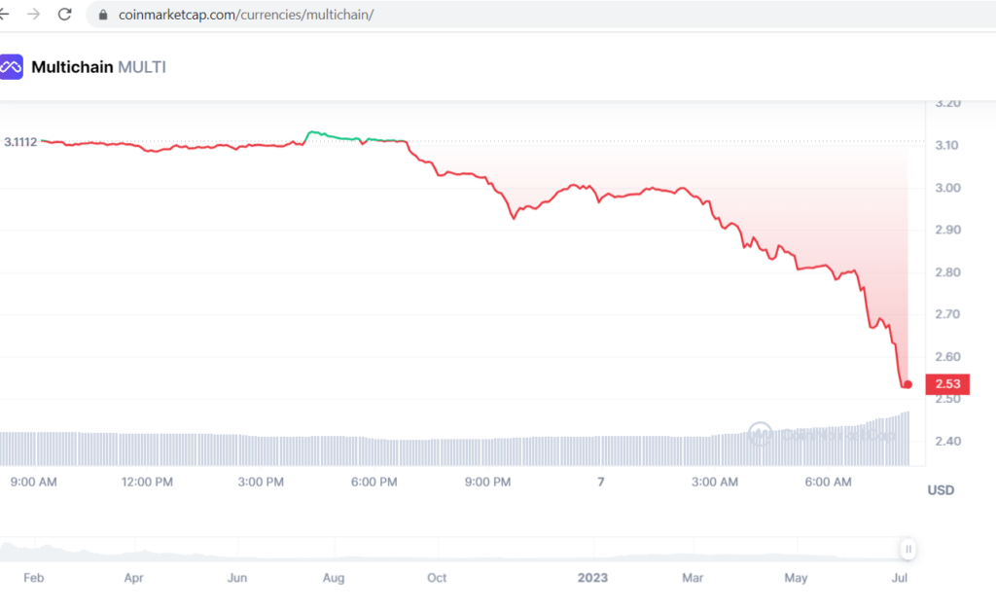The width and height of the screenshot is (996, 610).
Task: Click the 3.1112 opening price label
Action: 20,142
